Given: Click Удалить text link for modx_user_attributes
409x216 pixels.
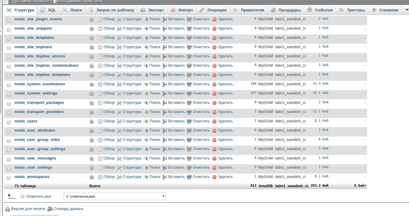Looking at the screenshot, I should (x=225, y=130).
